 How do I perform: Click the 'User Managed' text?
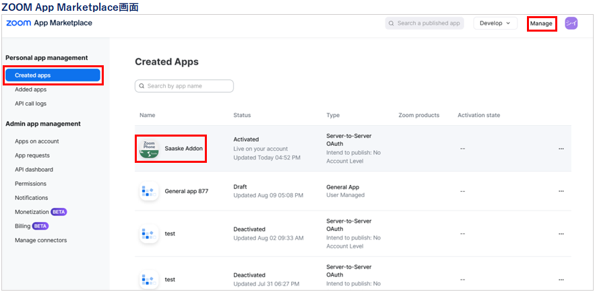(345, 195)
